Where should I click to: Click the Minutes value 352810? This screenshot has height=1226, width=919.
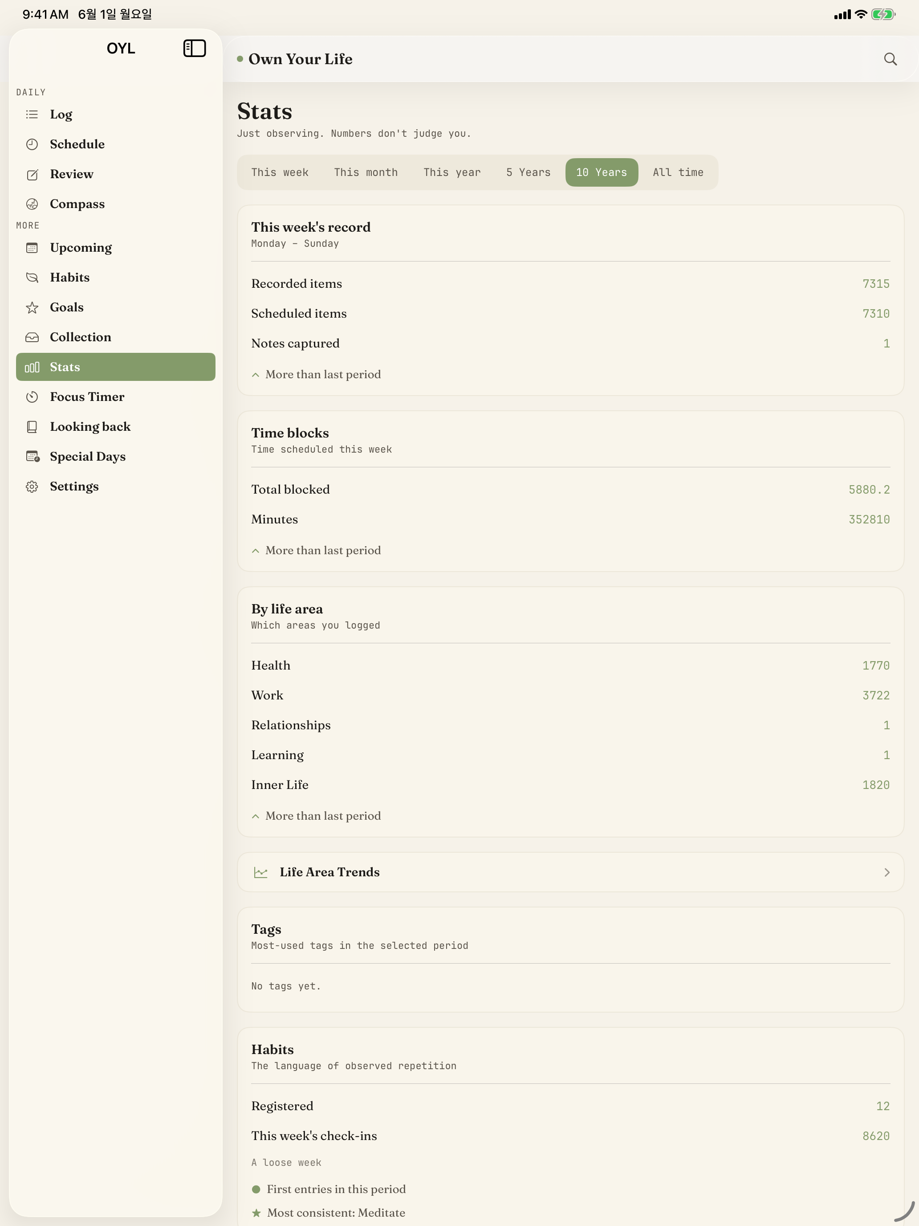(x=869, y=520)
